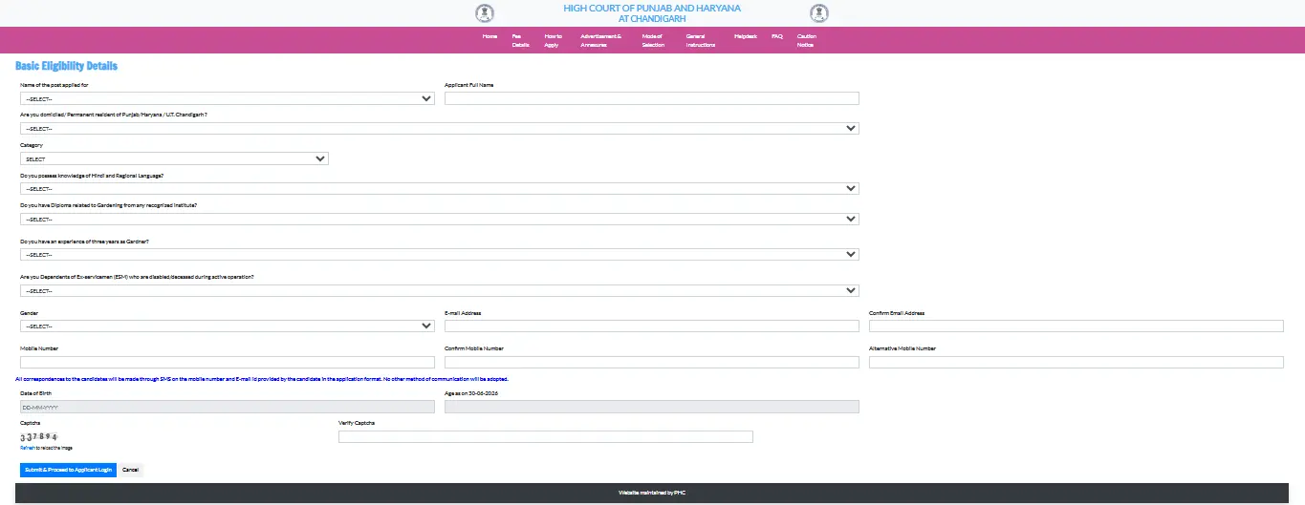Click the Confirm Mobile Number field

click(652, 362)
